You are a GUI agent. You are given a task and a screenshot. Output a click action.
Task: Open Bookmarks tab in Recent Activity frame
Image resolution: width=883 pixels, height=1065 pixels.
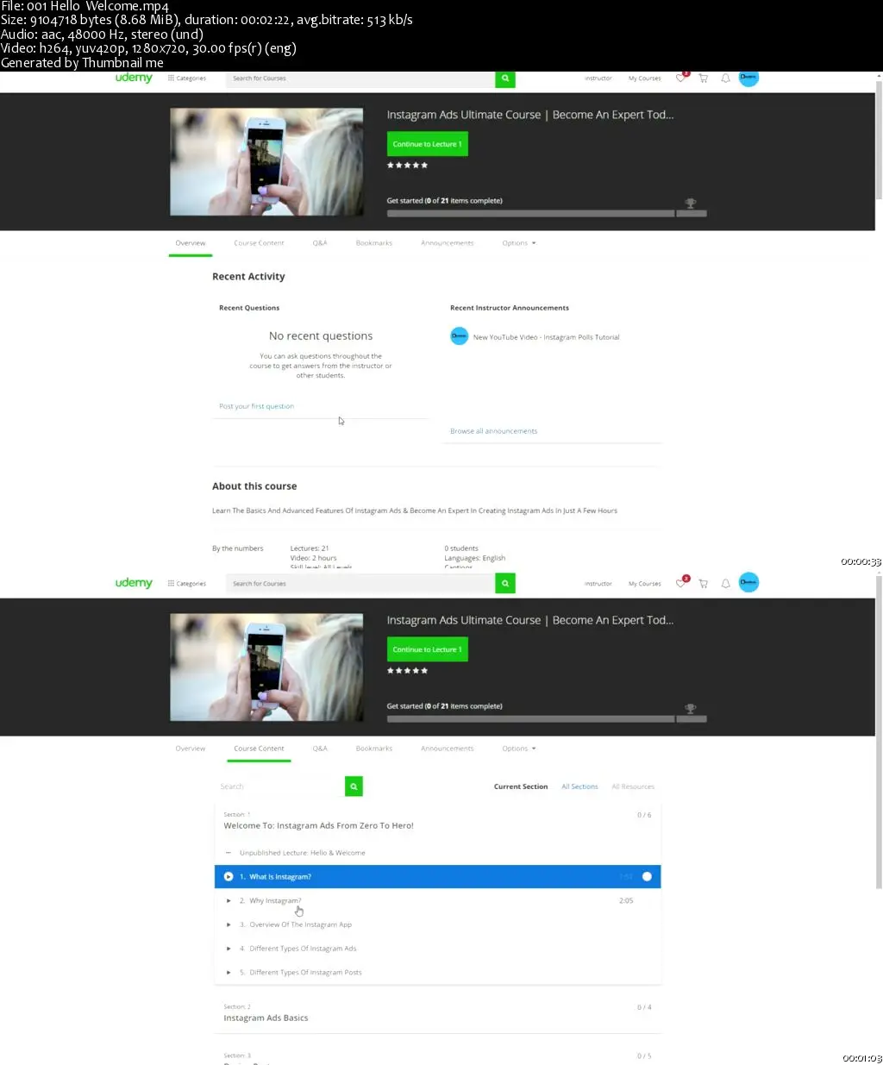coord(374,243)
